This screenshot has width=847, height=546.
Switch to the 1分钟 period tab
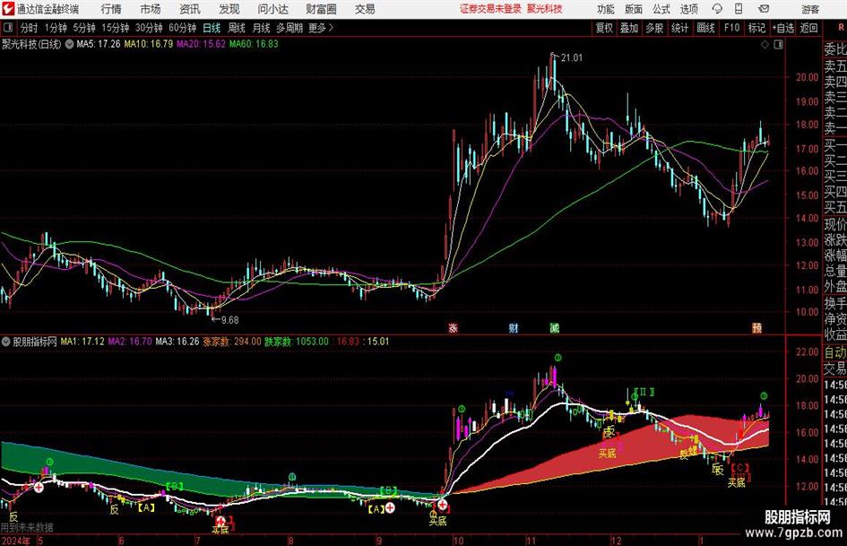click(55, 28)
